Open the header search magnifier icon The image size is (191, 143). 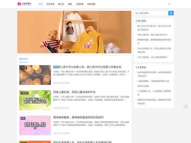(x=170, y=4)
